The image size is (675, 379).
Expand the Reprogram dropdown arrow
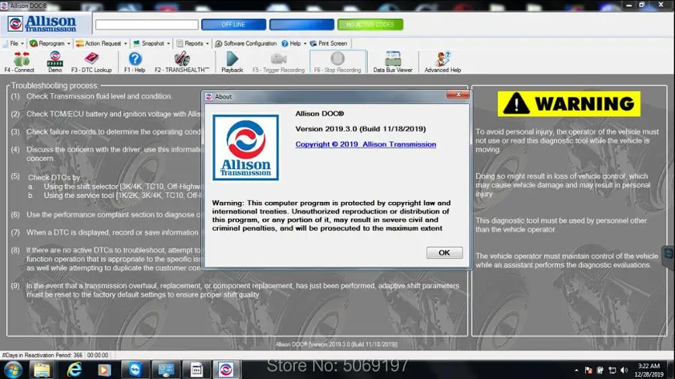pos(68,44)
